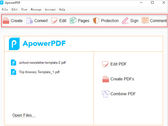Click the Combine PDF pages icon

pyautogui.click(x=106, y=94)
